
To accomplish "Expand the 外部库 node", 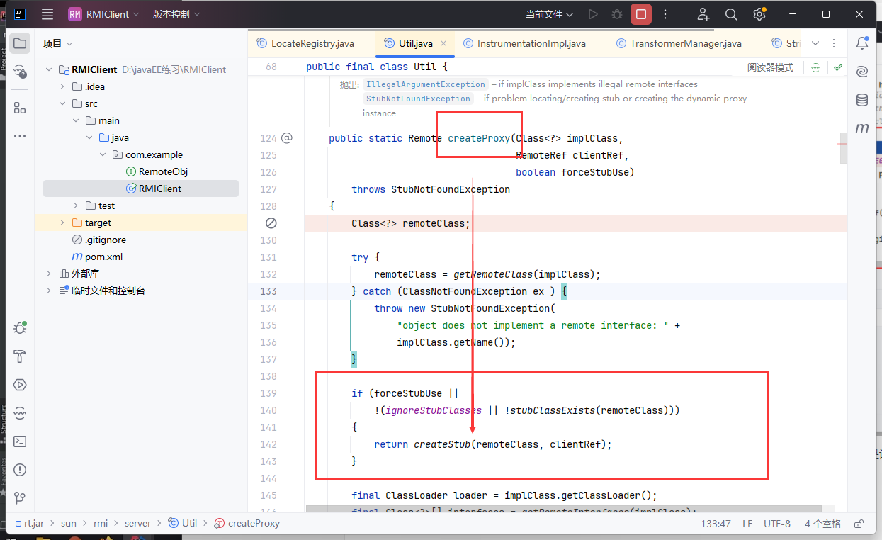I will [49, 274].
